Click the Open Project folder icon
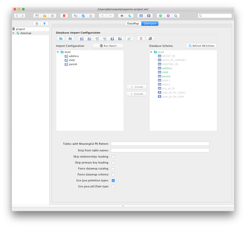Screen dimensions: 246x228 [45, 16]
